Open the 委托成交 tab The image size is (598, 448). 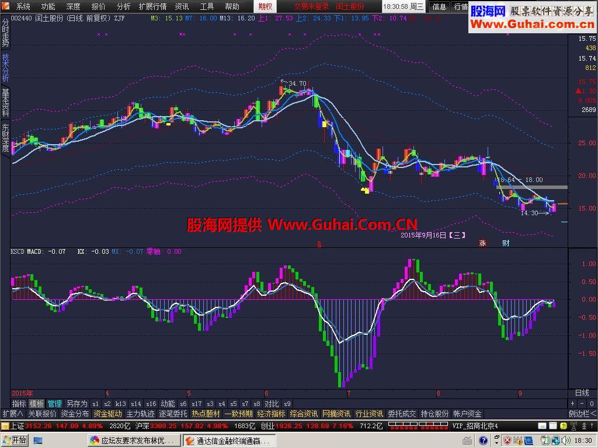402,414
